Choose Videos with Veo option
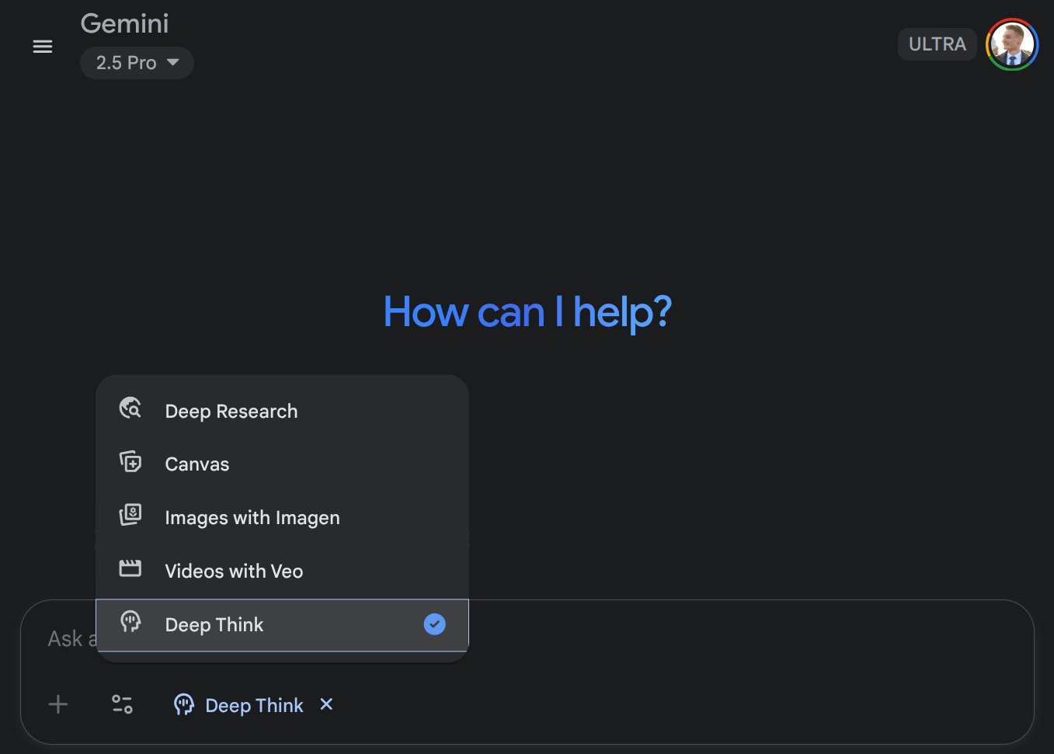 tap(282, 572)
